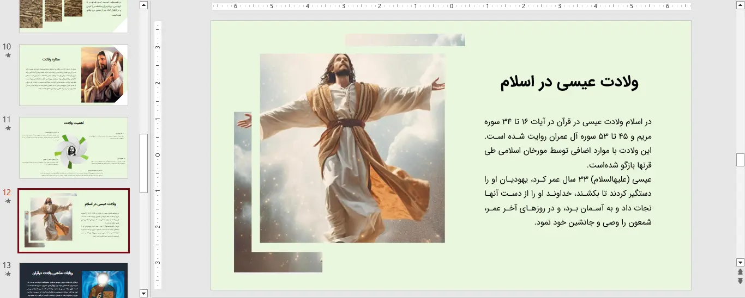Click the horizontal ruler above the slide
The image size is (745, 298).
point(451,7)
